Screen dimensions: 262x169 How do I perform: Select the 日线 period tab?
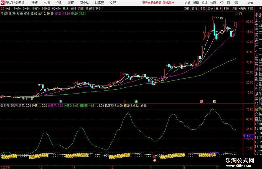(x=65, y=9)
